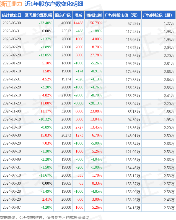Screen dimensions: 176x220
Task: Click the 户均持股市值（元） column header
Action: pyautogui.click(x=122, y=15)
